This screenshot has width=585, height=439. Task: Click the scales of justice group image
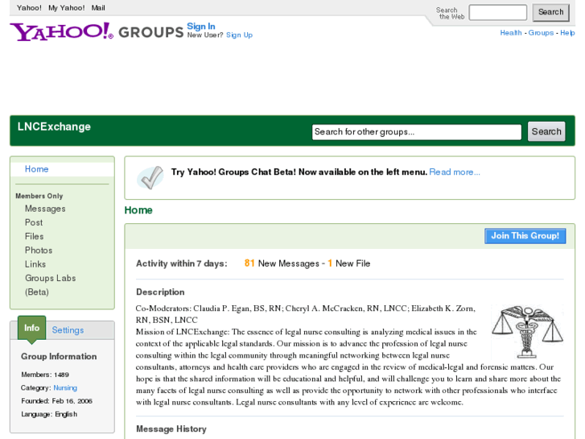pyautogui.click(x=527, y=332)
